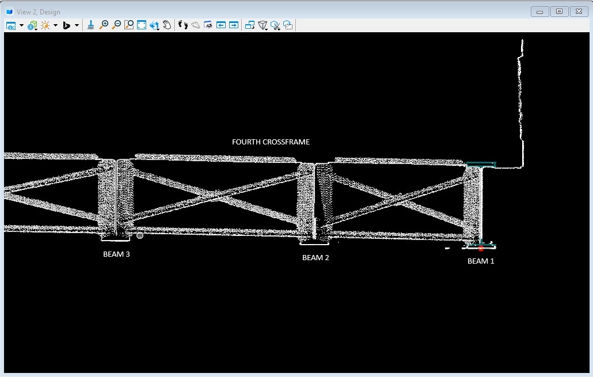Select the Zoom Out tool
Image resolution: width=593 pixels, height=377 pixels.
coord(116,25)
